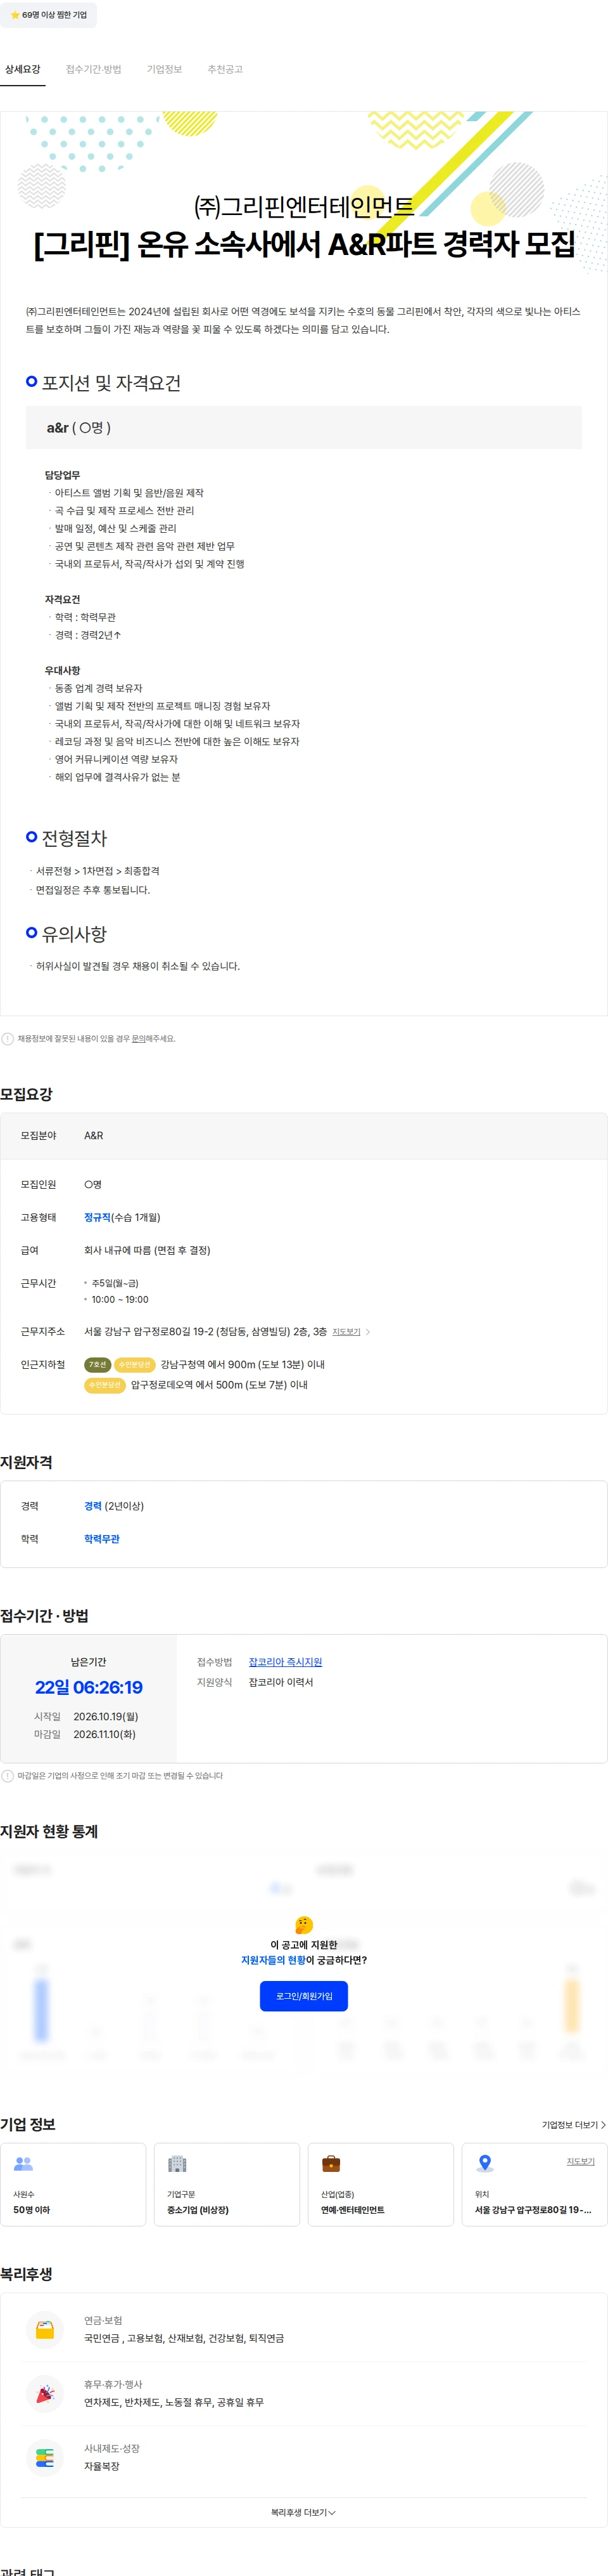Click the 사내제도·성장 books icon
This screenshot has width=608, height=2576.
pyautogui.click(x=45, y=2458)
